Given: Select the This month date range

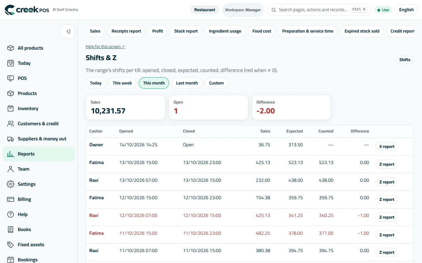Looking at the screenshot, I should [154, 83].
